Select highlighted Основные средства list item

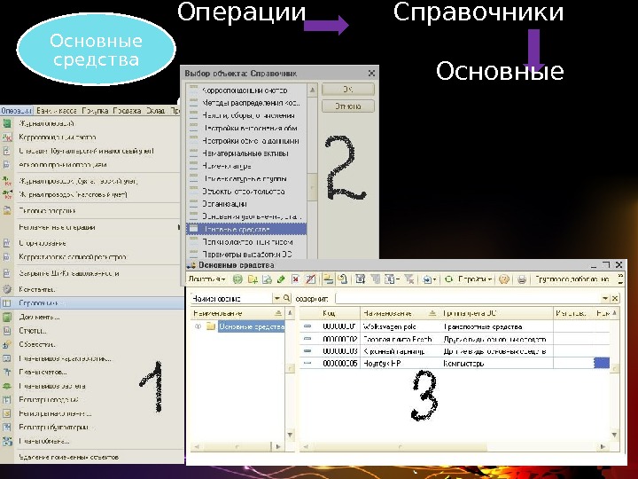246,229
